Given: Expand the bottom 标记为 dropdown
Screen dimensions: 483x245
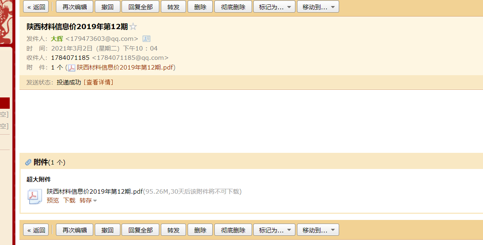Looking at the screenshot, I should (274, 230).
